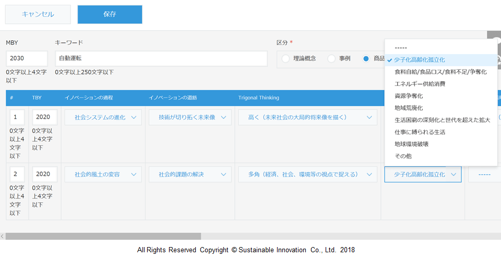The image size is (501, 258).
Task: Click the left scroll arrow on scrollbar
Action: (x=3, y=236)
